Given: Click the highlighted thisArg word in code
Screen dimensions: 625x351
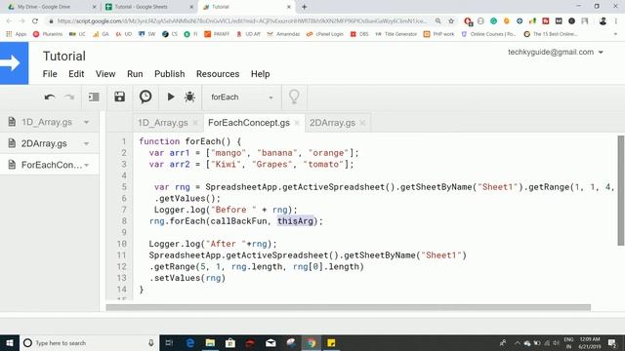Looking at the screenshot, I should (295, 221).
